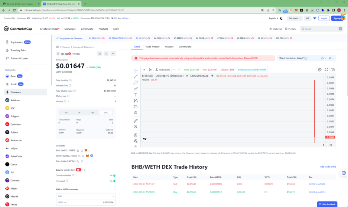Select Solana network in sidebar
Image resolution: width=348 pixels, height=207 pixels.
[14, 132]
